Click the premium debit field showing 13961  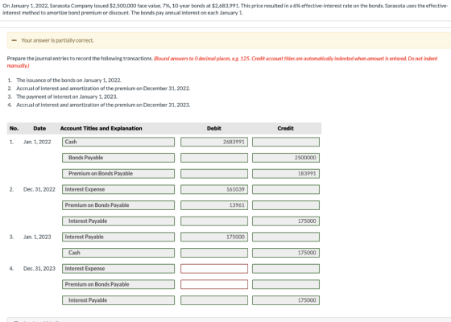(x=214, y=205)
